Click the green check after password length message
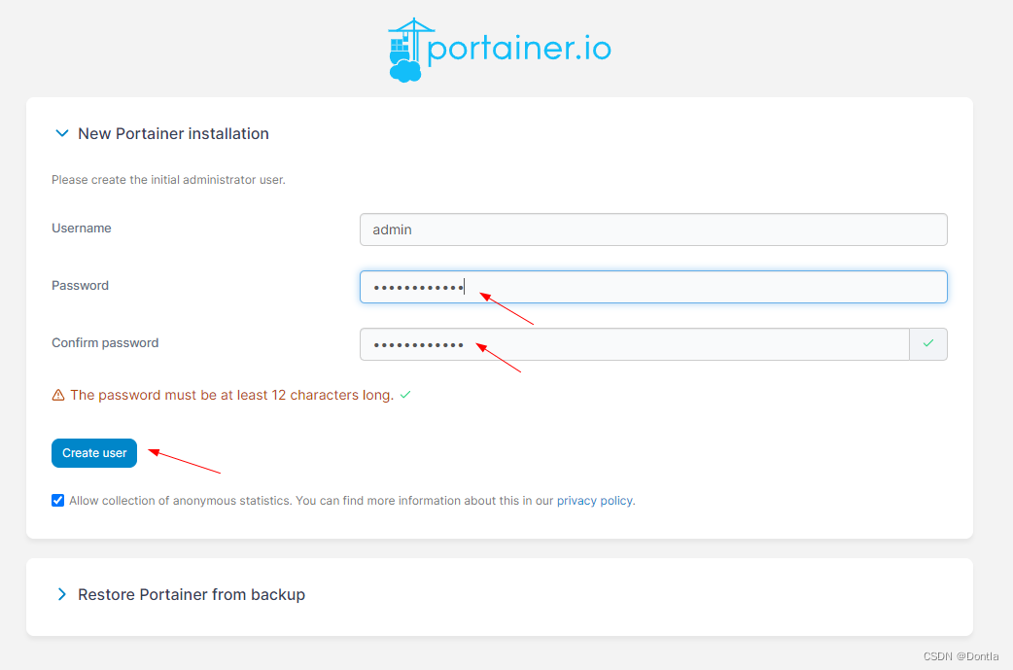This screenshot has height=670, width=1013. pyautogui.click(x=405, y=395)
